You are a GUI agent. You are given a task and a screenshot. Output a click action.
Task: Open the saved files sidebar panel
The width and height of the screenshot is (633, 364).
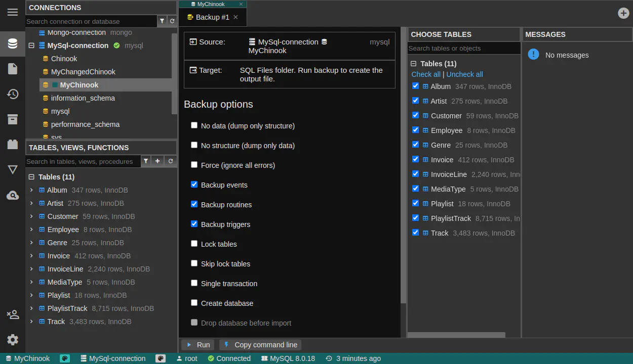[x=13, y=69]
